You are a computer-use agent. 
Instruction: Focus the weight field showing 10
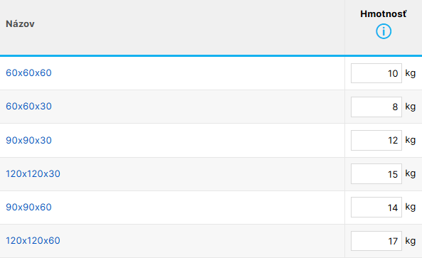[376, 73]
